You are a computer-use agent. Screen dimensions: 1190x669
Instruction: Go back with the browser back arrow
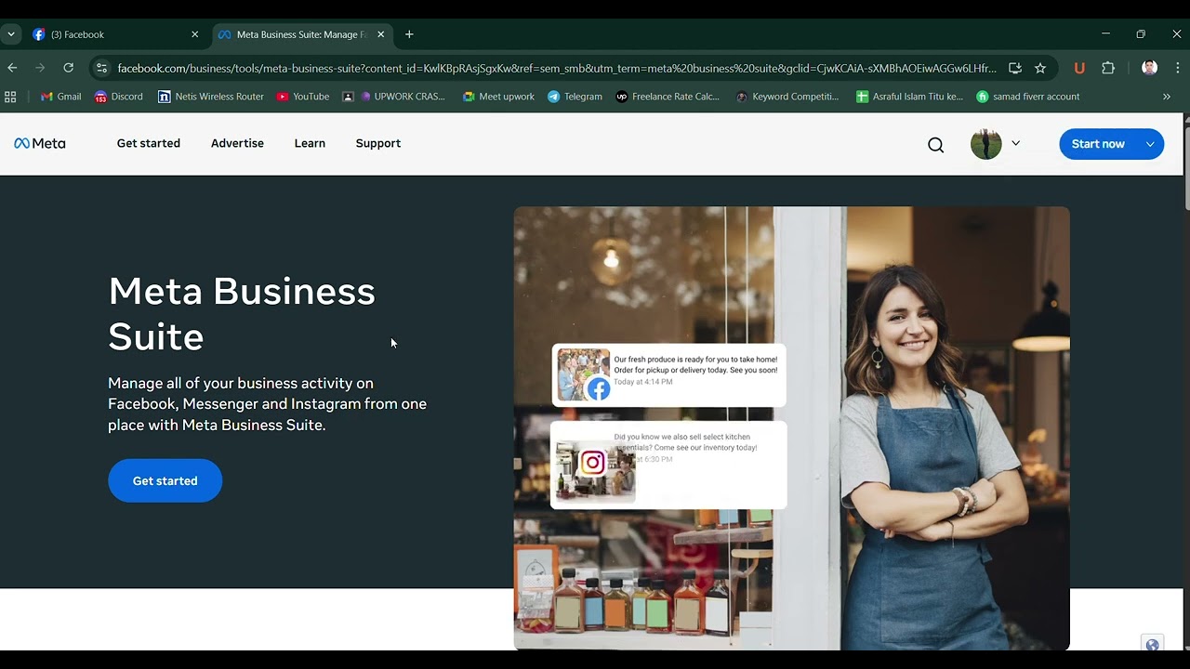[x=12, y=68]
